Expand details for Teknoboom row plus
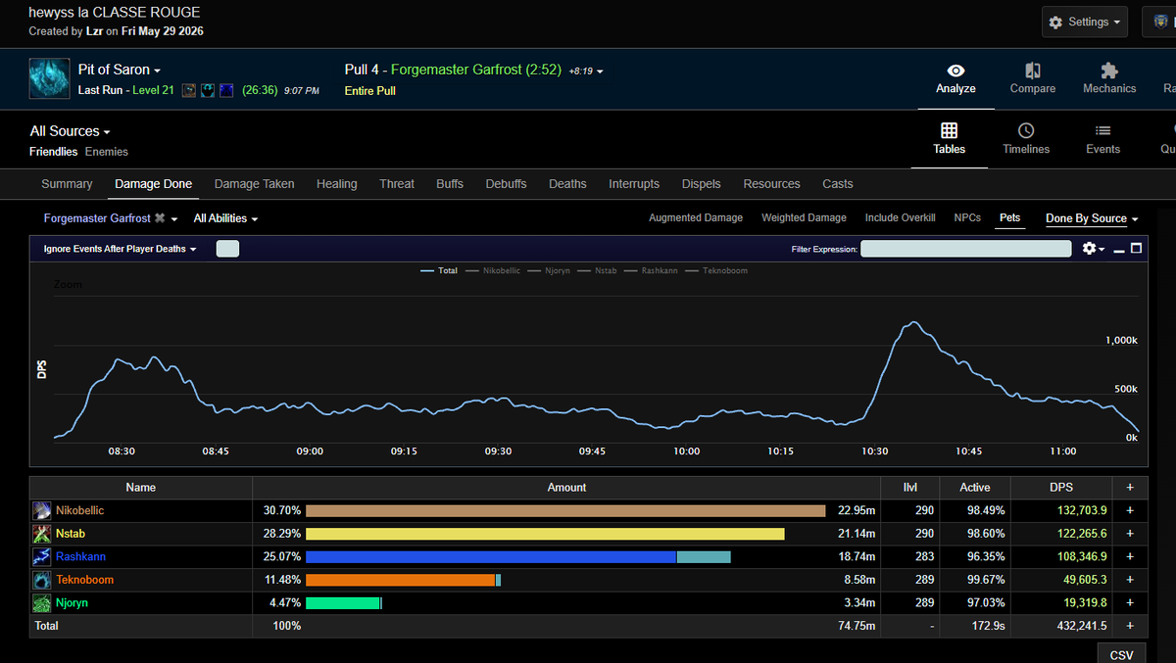The height and width of the screenshot is (663, 1176). tap(1130, 580)
